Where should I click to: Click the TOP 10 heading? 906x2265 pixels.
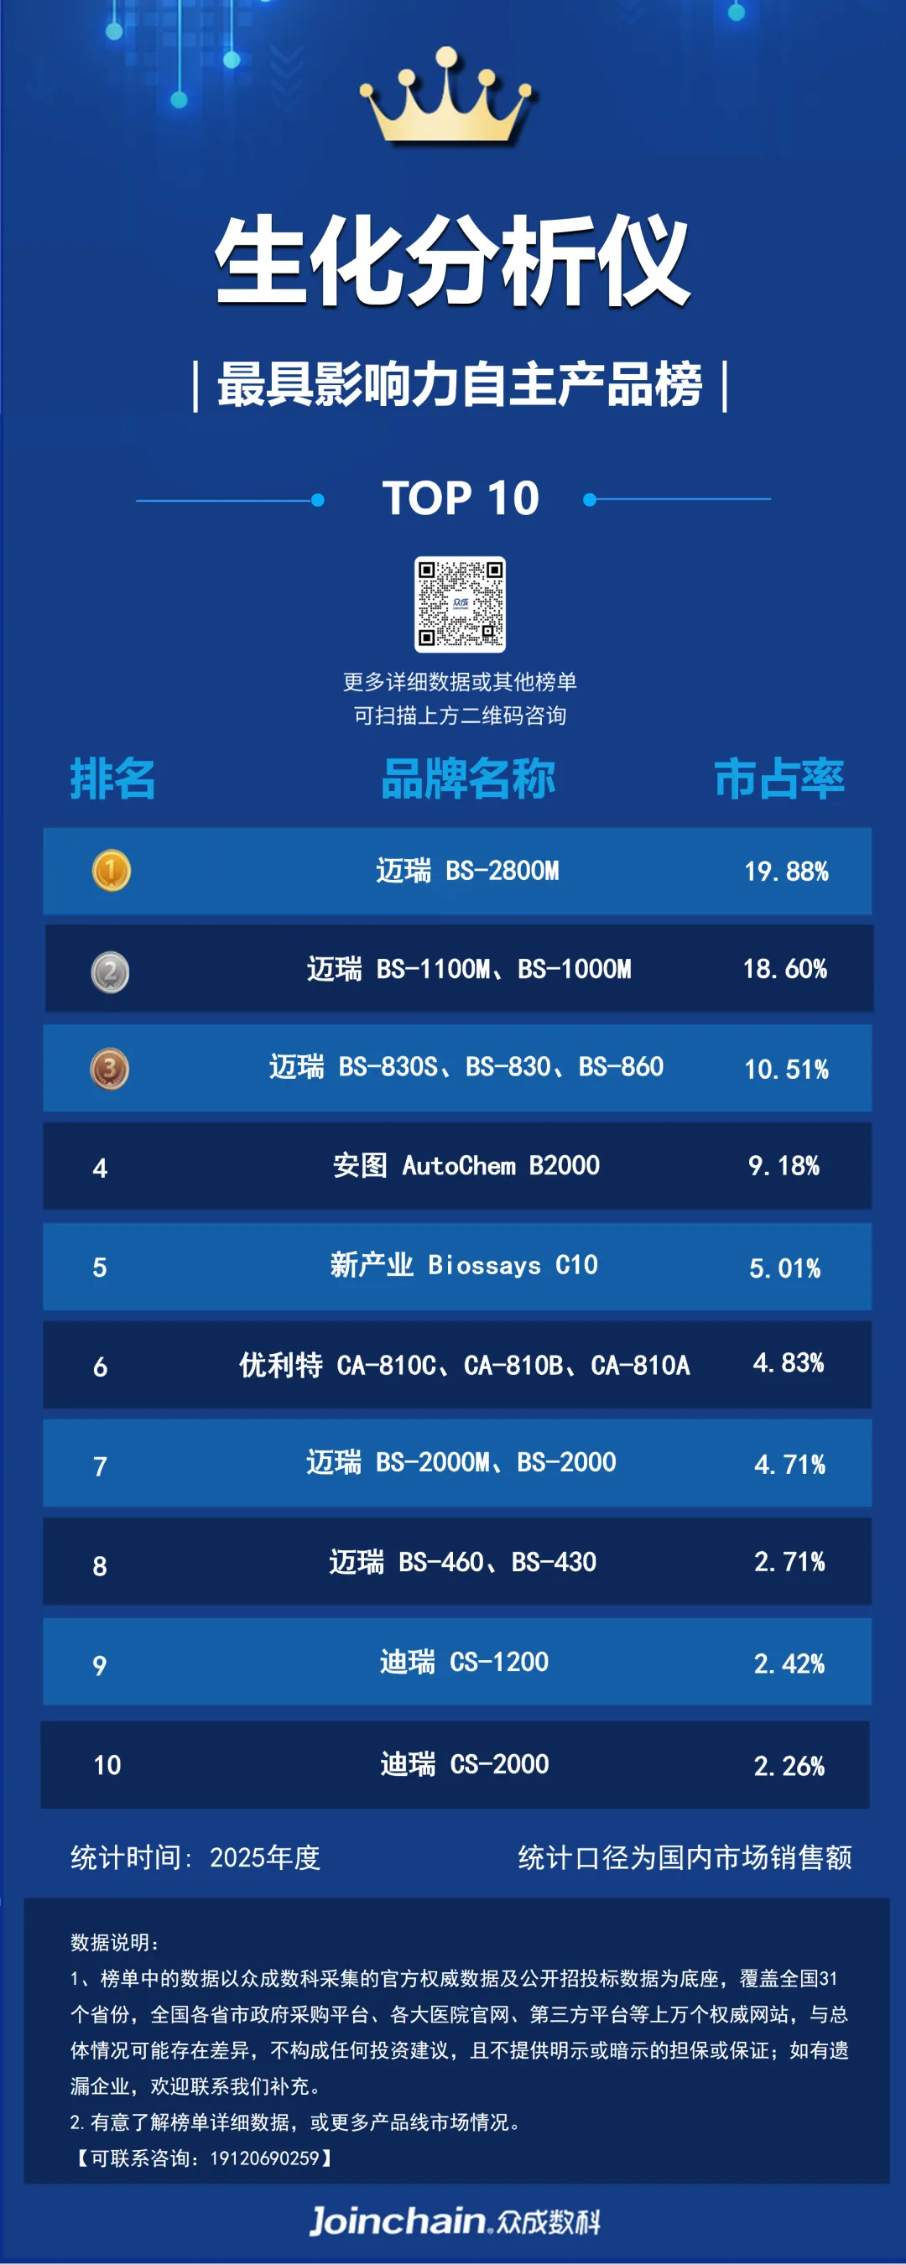[460, 498]
